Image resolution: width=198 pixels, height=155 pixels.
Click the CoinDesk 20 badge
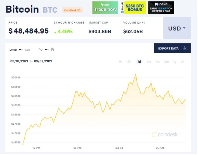coord(72,10)
